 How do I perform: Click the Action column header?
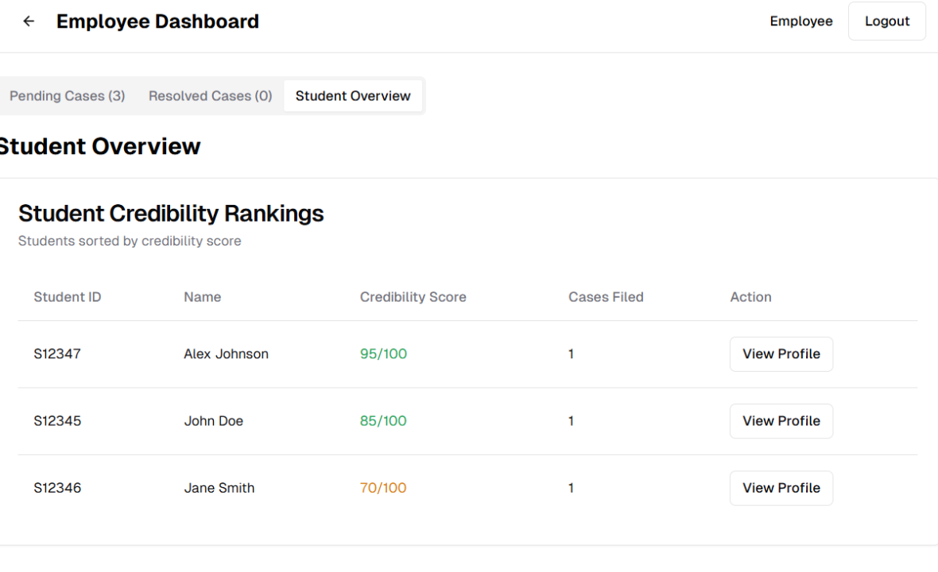click(750, 297)
